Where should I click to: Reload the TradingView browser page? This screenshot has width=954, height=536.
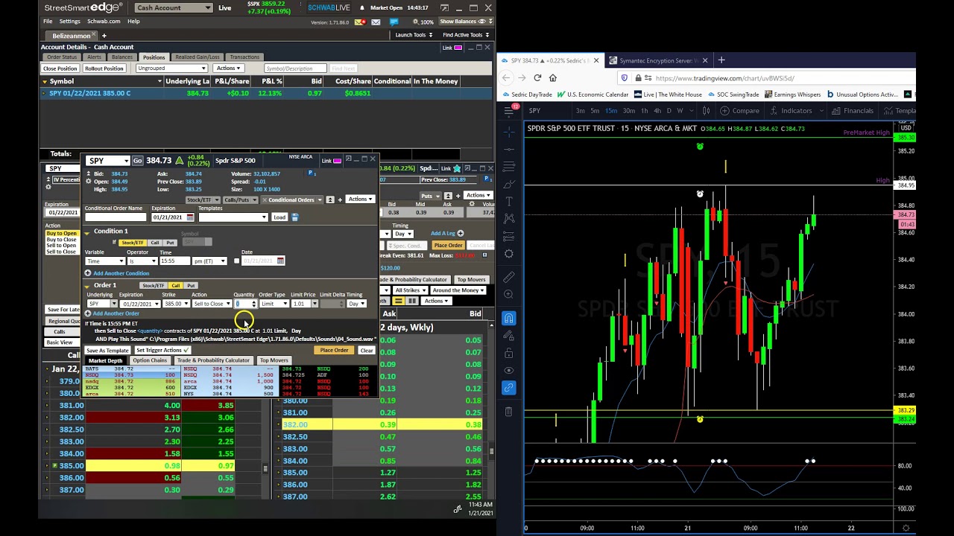click(x=537, y=77)
